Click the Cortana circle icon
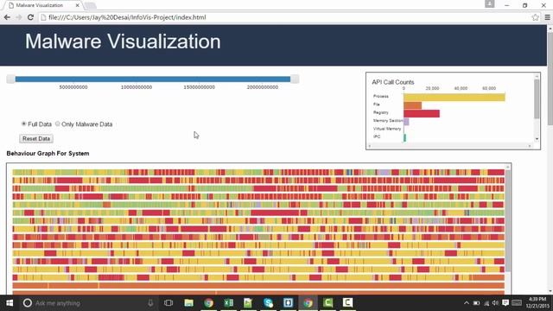Viewport: 553px width, 311px height. pos(27,303)
